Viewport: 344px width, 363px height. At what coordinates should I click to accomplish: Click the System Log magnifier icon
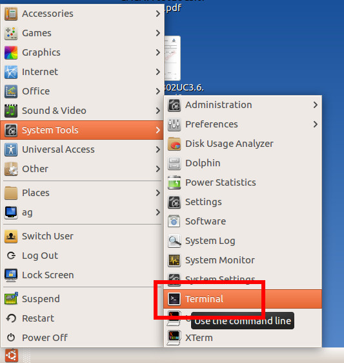click(174, 241)
